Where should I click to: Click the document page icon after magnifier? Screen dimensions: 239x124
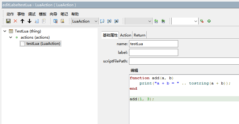coord(44,21)
